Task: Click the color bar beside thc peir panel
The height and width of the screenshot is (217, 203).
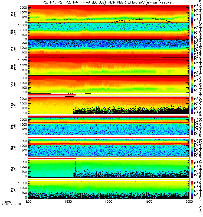Action: (x=192, y=148)
